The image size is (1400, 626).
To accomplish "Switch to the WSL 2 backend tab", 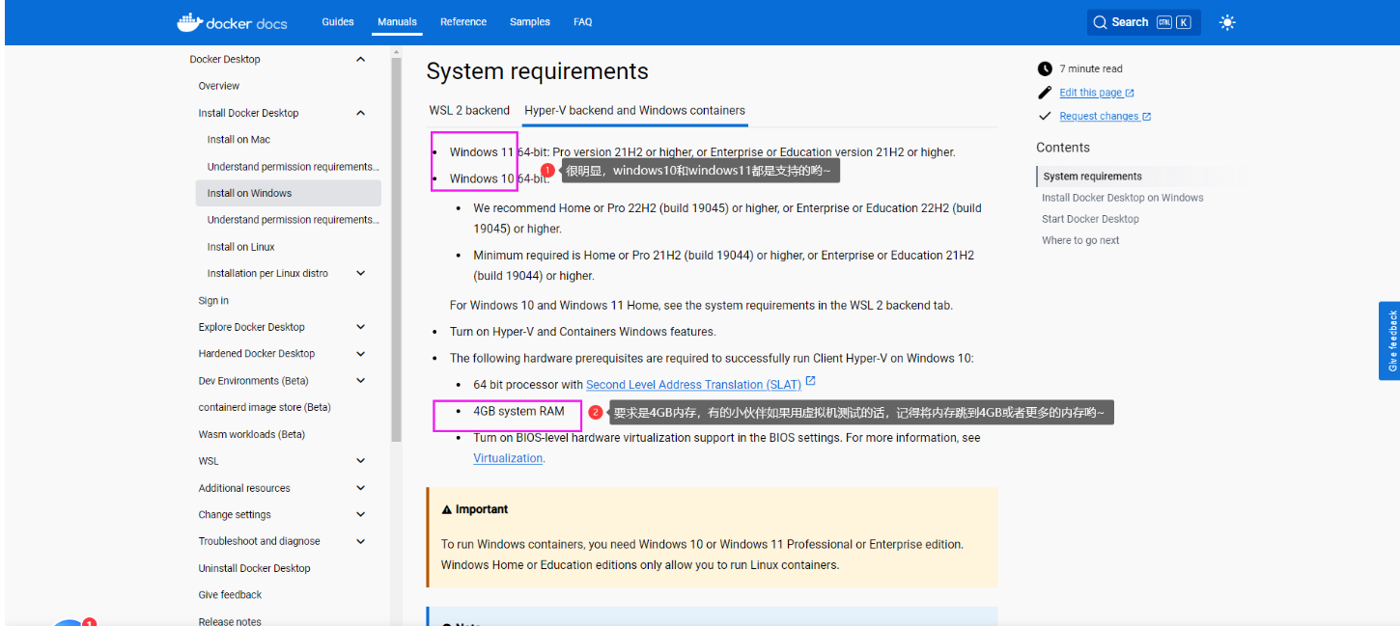I will pyautogui.click(x=469, y=110).
